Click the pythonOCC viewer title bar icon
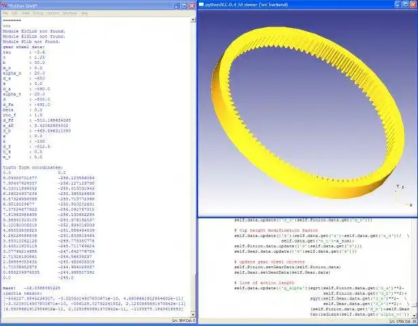The width and height of the screenshot is (418, 326). click(x=202, y=5)
